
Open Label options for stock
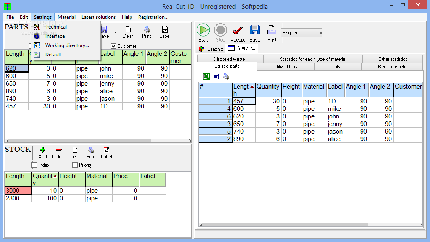point(106,153)
